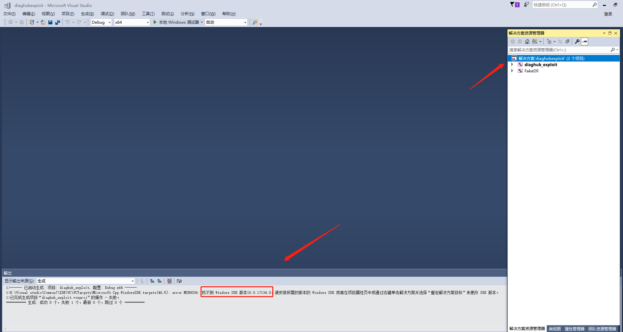Select the 解决方案资源管理器 bottom tab
The height and width of the screenshot is (332, 623).
pos(527,329)
